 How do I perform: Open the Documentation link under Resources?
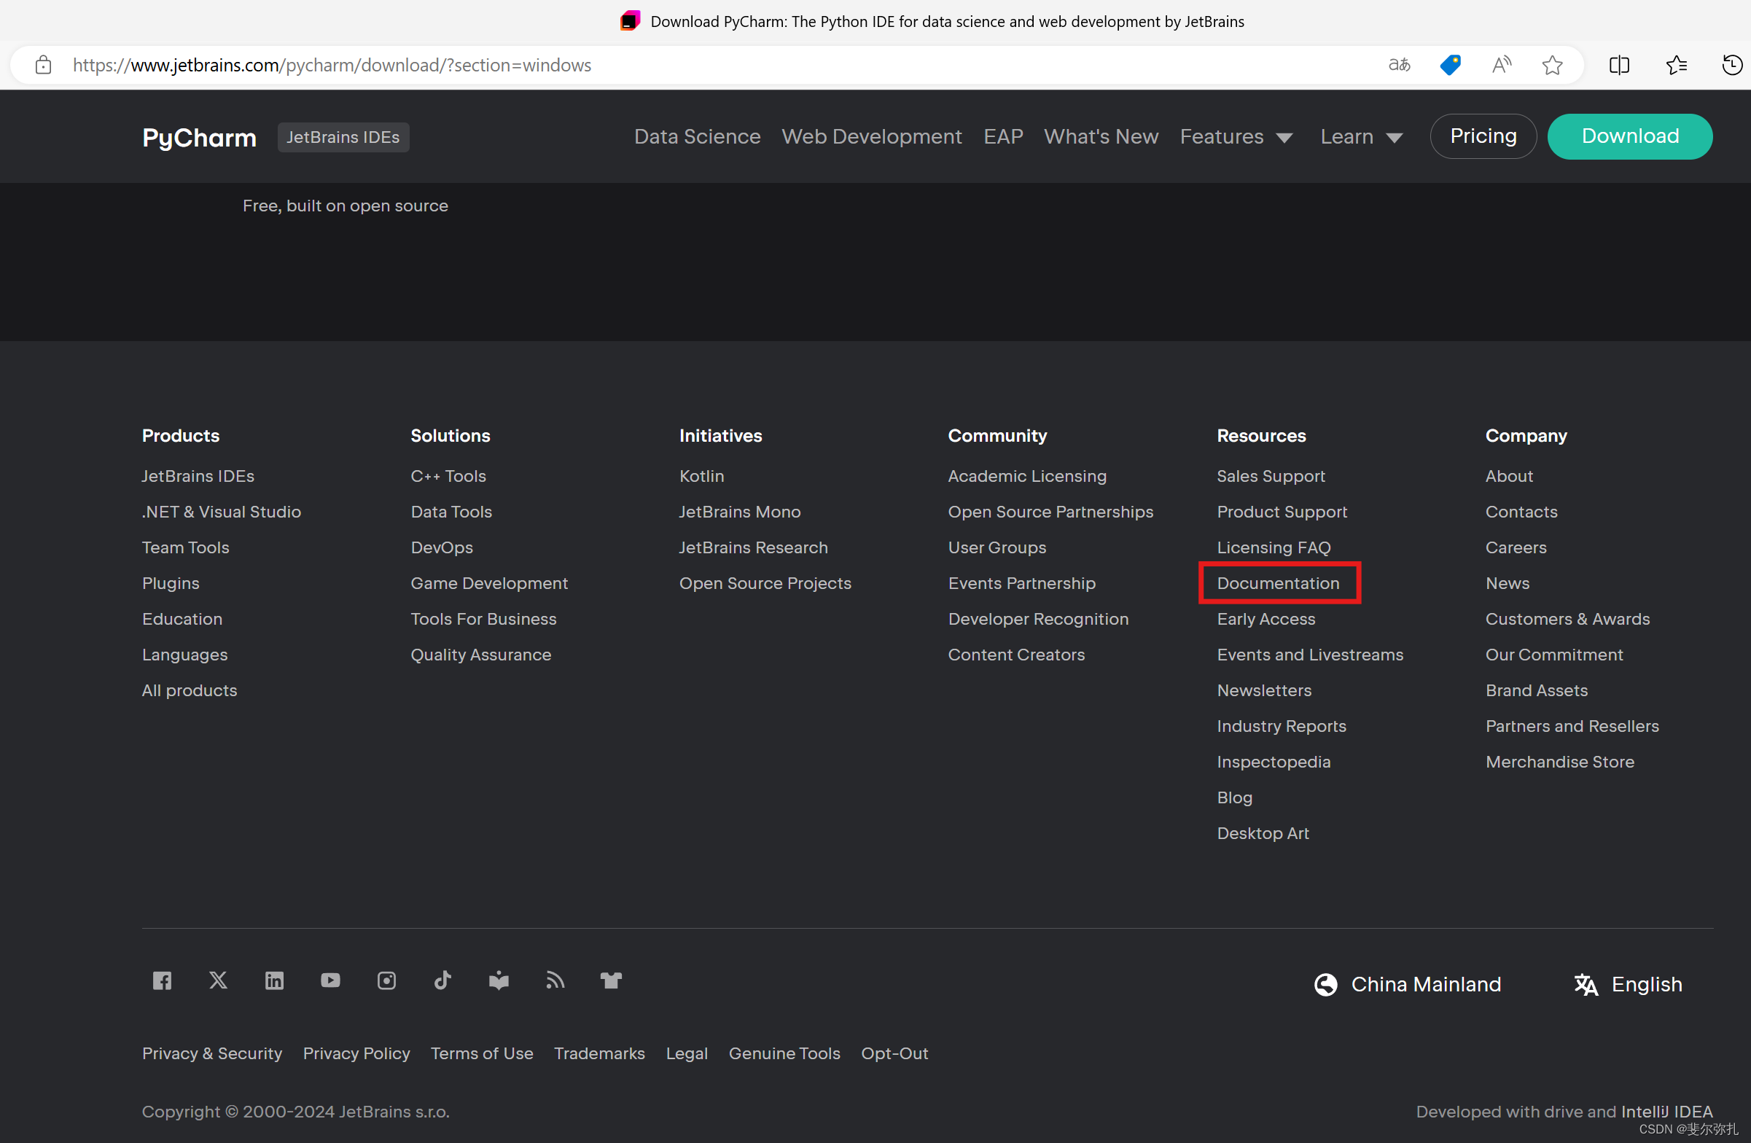(x=1278, y=583)
